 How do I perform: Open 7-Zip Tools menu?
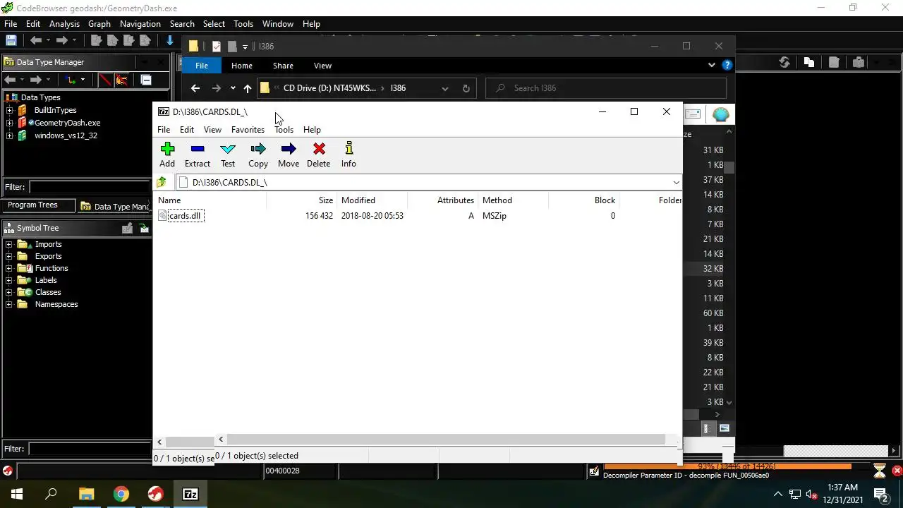click(284, 130)
